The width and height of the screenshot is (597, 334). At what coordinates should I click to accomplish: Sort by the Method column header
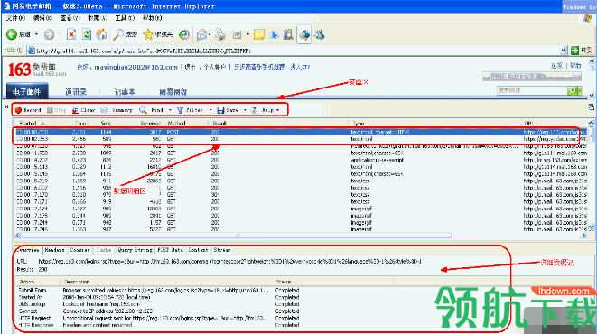point(187,124)
